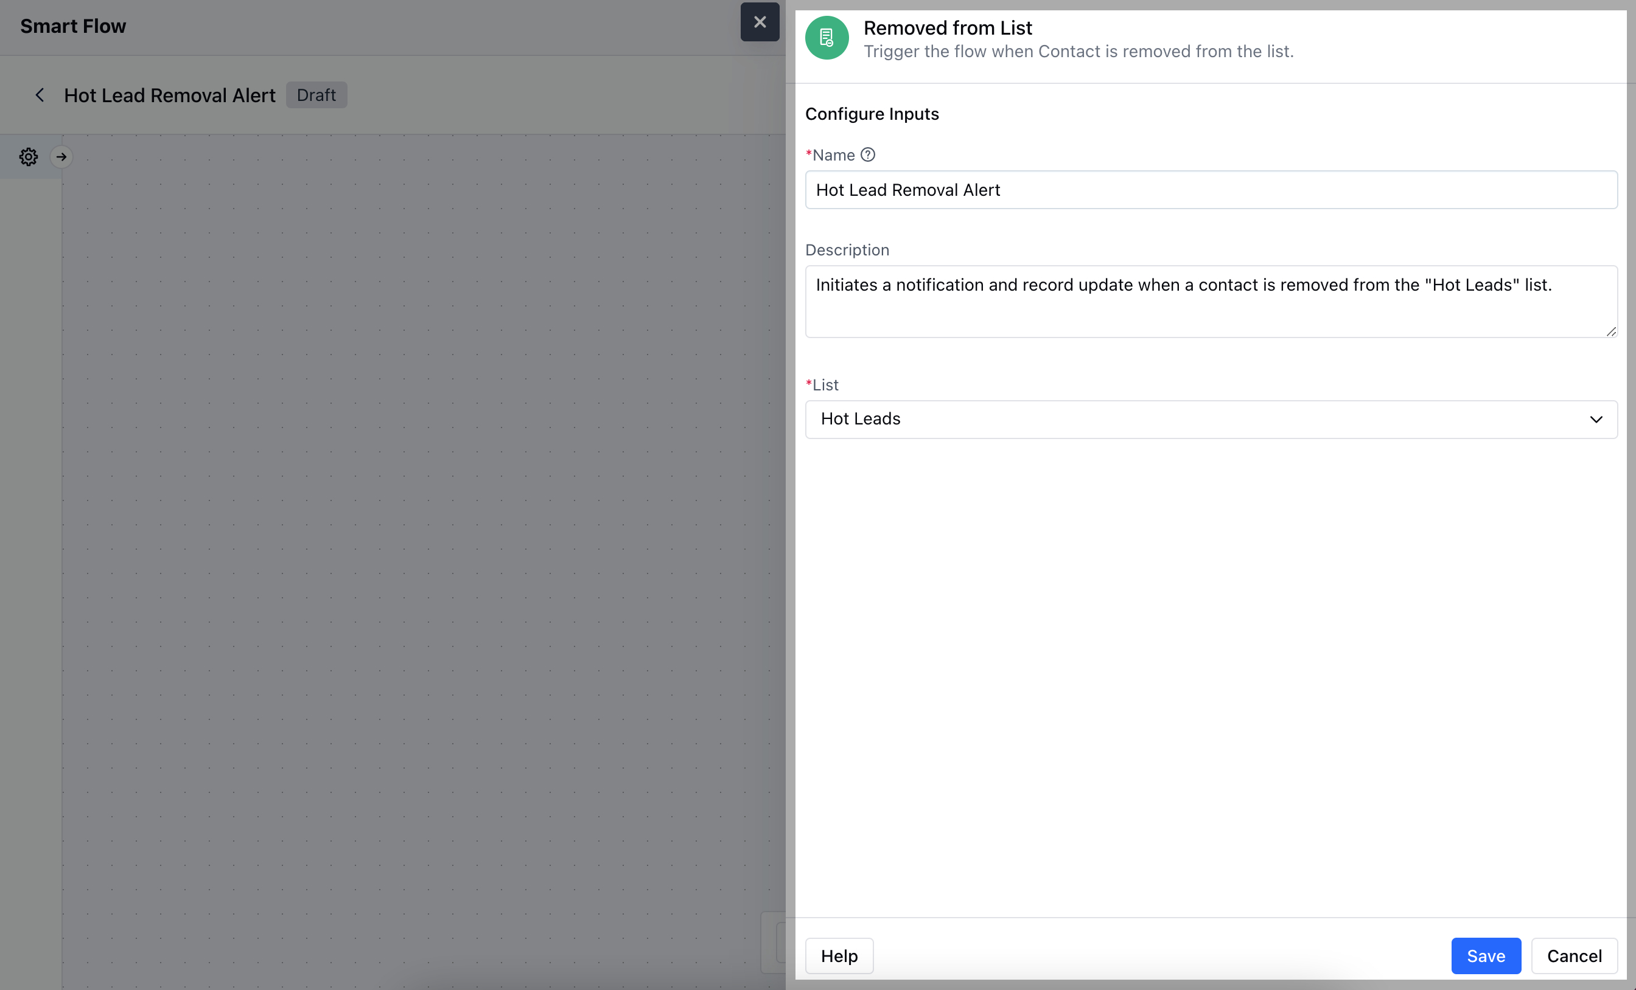Click the required List field label
Viewport: 1636px width, 990px height.
(x=825, y=385)
